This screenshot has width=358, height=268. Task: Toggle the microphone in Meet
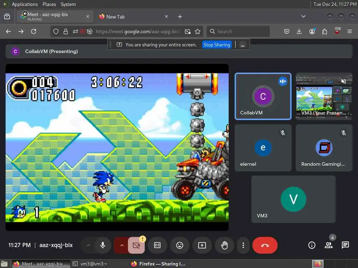click(x=103, y=245)
